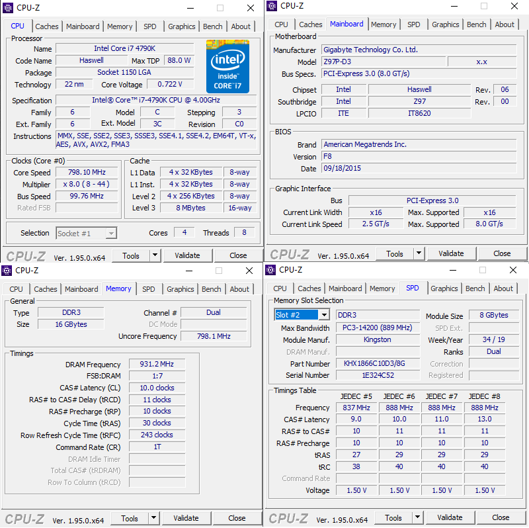This screenshot has width=529, height=528.
Task: Click Row Refresh Cycle Time 243 clocks value
Action: point(157,435)
